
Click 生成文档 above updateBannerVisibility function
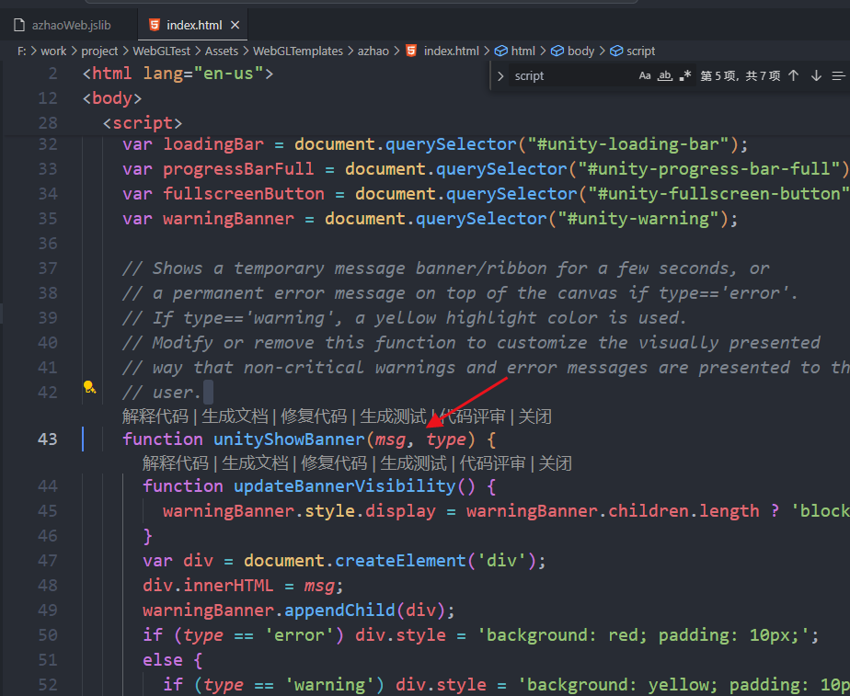(x=255, y=463)
